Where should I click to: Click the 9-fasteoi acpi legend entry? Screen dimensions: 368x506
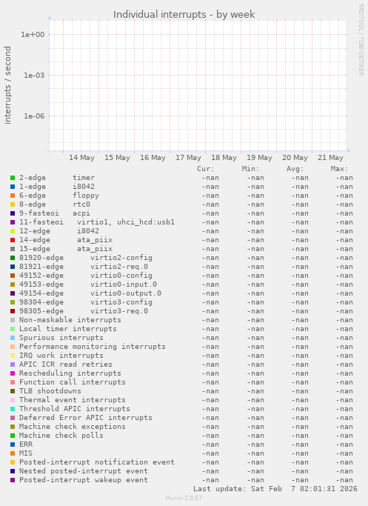[x=55, y=213]
